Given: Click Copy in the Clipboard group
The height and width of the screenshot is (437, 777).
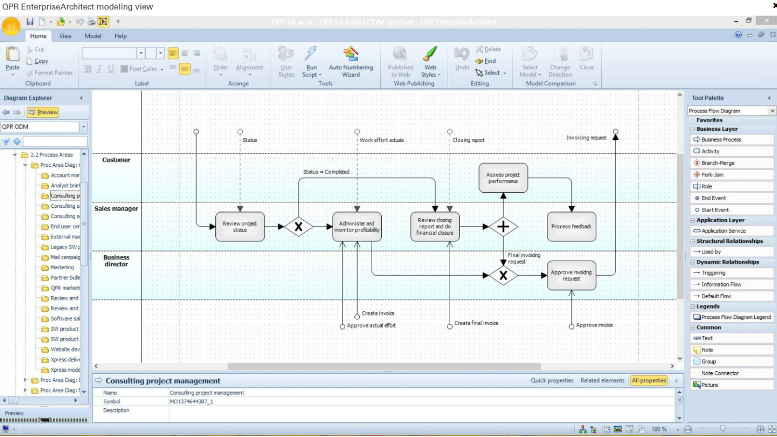Looking at the screenshot, I should click(x=37, y=61).
